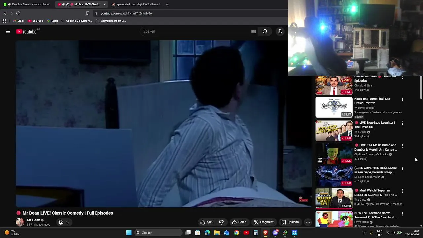Open the weather widget on taskbar
Viewport: 423px width, 238px height.
pos(12,233)
